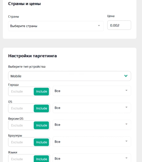
Task: Switch OS filter to Exclude
Action: click(17, 108)
